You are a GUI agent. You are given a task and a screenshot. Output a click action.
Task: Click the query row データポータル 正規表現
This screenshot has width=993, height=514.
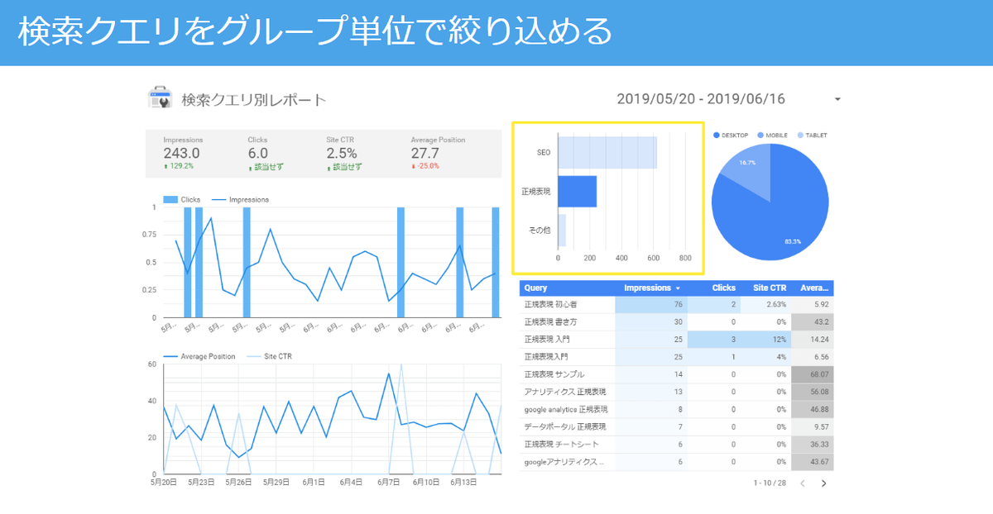click(x=677, y=427)
